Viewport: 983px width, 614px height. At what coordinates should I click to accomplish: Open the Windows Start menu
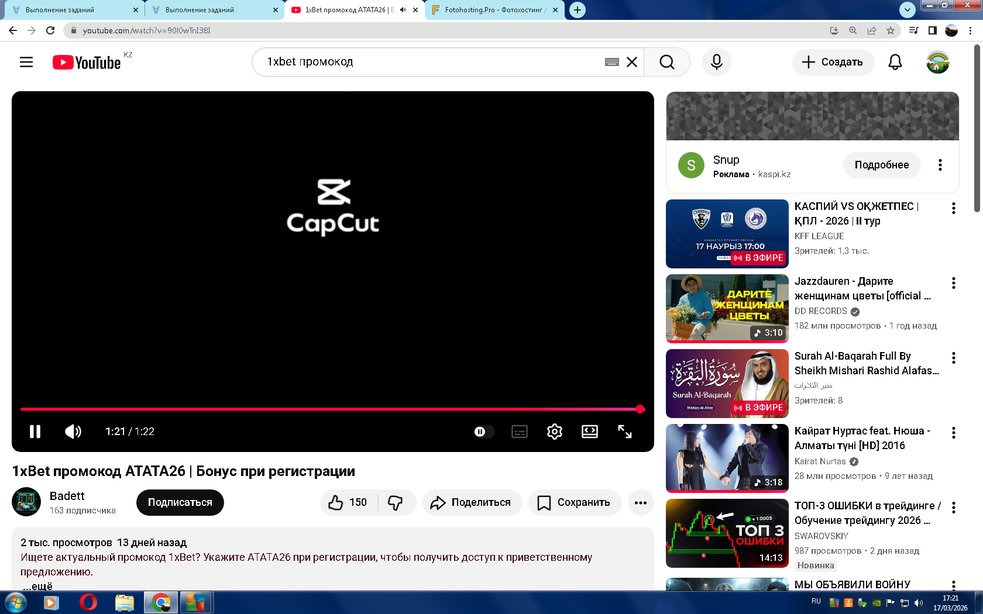(x=15, y=602)
